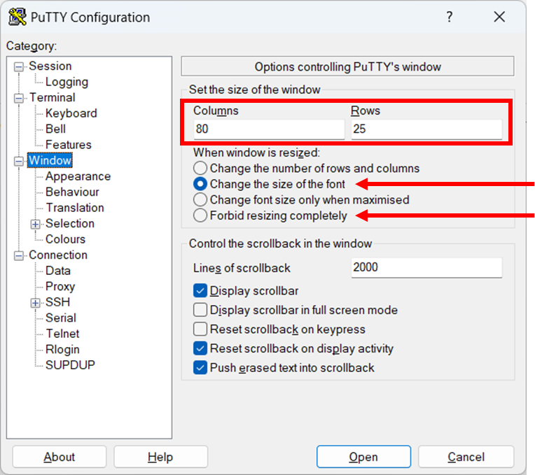Disable the 'Display scrollbar' checkbox
The height and width of the screenshot is (475, 535).
point(200,291)
